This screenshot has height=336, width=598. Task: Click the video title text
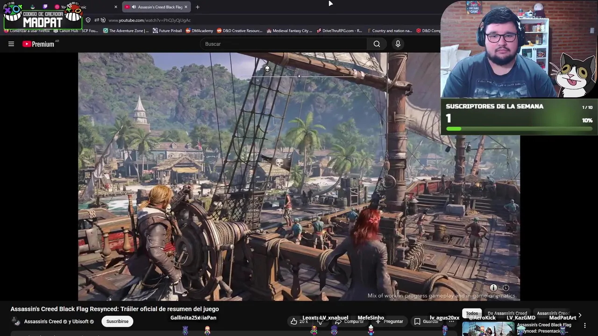click(x=114, y=309)
